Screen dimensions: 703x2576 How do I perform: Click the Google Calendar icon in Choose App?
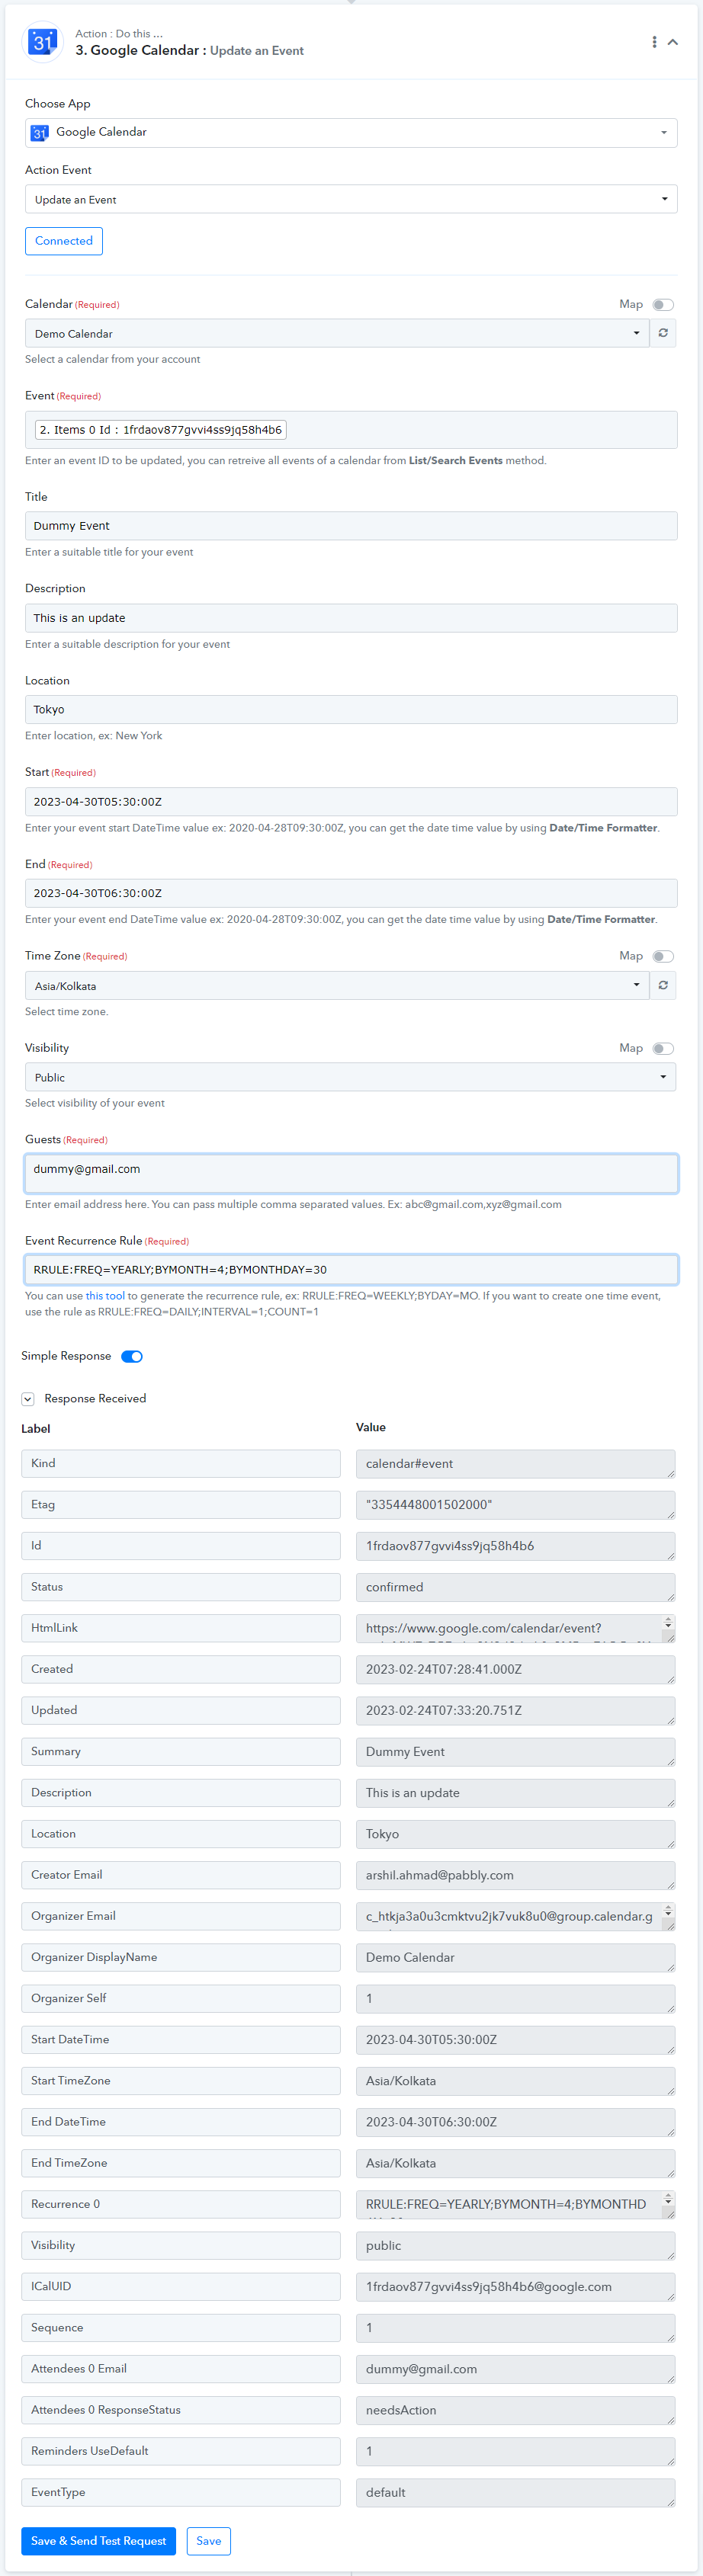(x=40, y=133)
